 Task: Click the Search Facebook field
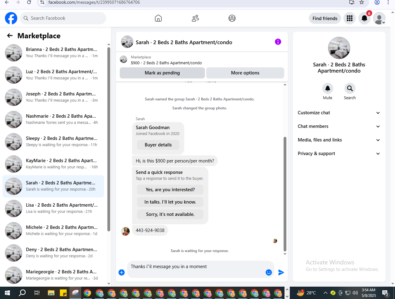(x=63, y=18)
